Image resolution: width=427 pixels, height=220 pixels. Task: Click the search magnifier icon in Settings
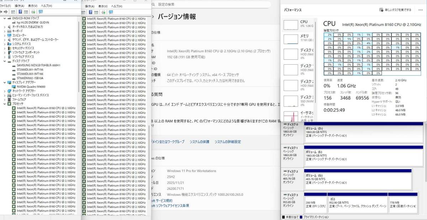[x=153, y=4]
